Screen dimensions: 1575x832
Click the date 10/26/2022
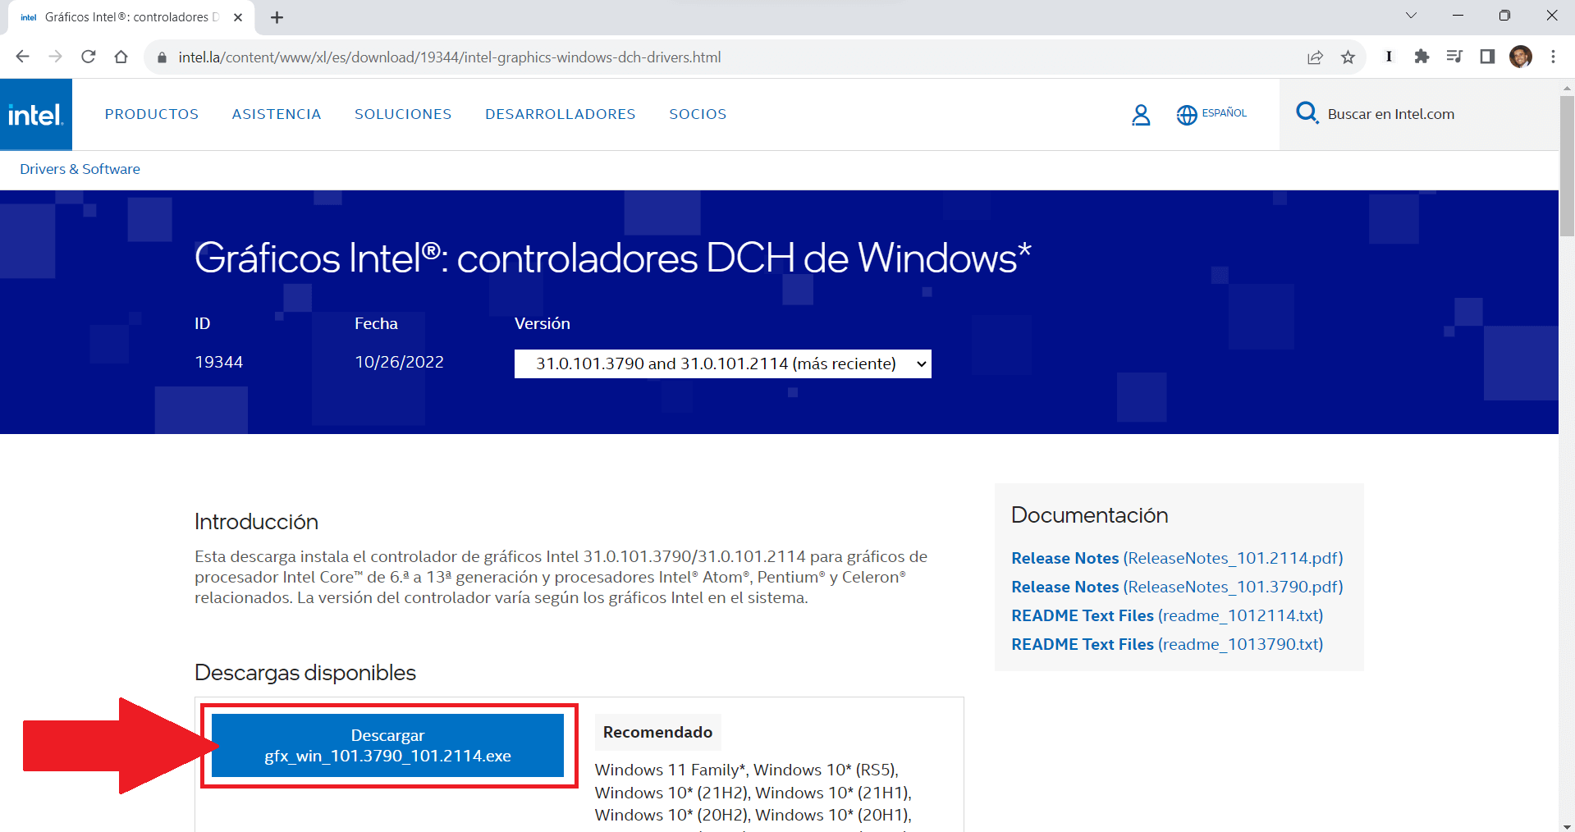[399, 362]
